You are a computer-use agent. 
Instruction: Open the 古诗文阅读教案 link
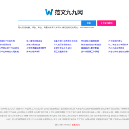coord(33,44)
